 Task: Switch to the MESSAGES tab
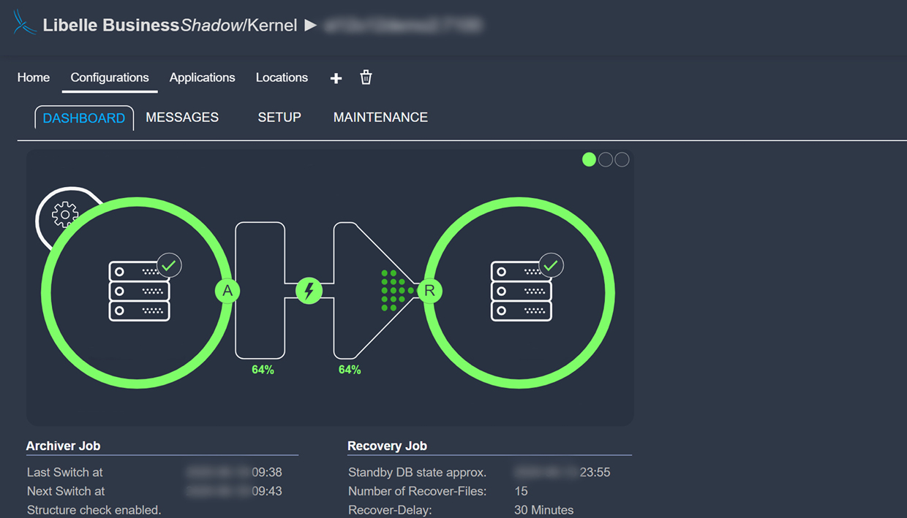point(182,117)
